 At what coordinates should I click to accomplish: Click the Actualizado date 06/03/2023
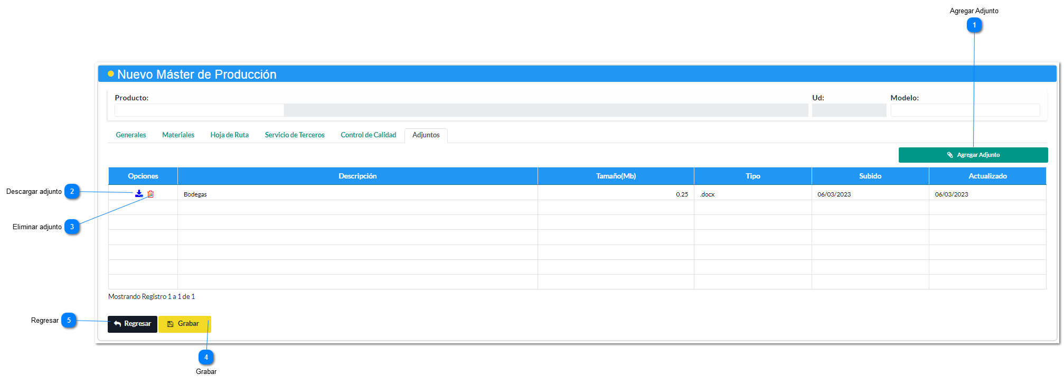coord(952,194)
